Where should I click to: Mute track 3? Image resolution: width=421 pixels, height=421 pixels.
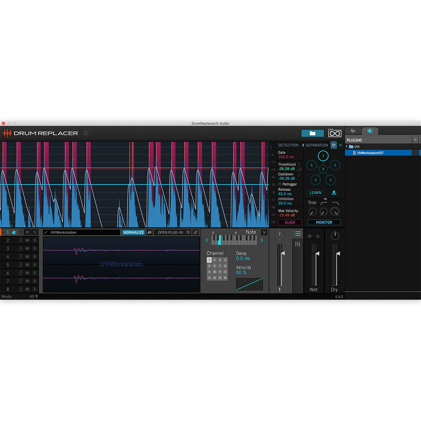pyautogui.click(x=27, y=248)
